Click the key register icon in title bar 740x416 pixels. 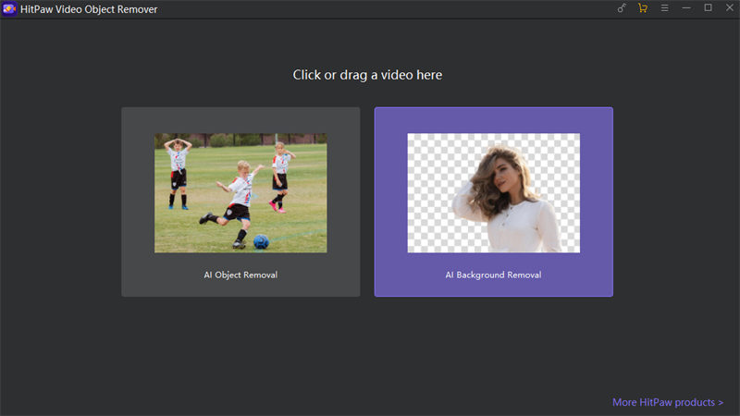(x=622, y=8)
